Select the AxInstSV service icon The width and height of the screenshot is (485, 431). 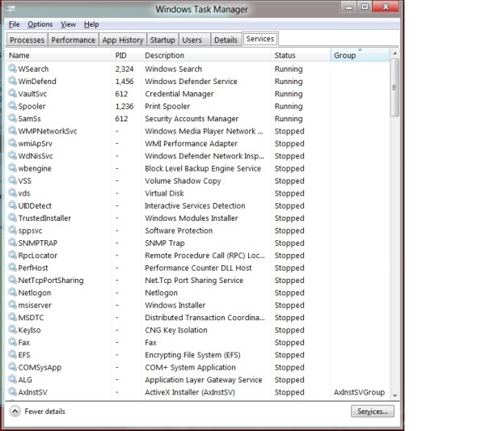[12, 392]
